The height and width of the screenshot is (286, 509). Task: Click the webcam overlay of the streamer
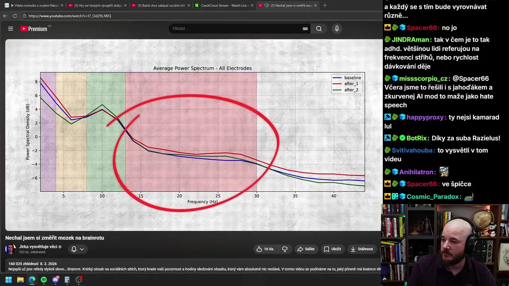tap(445, 245)
